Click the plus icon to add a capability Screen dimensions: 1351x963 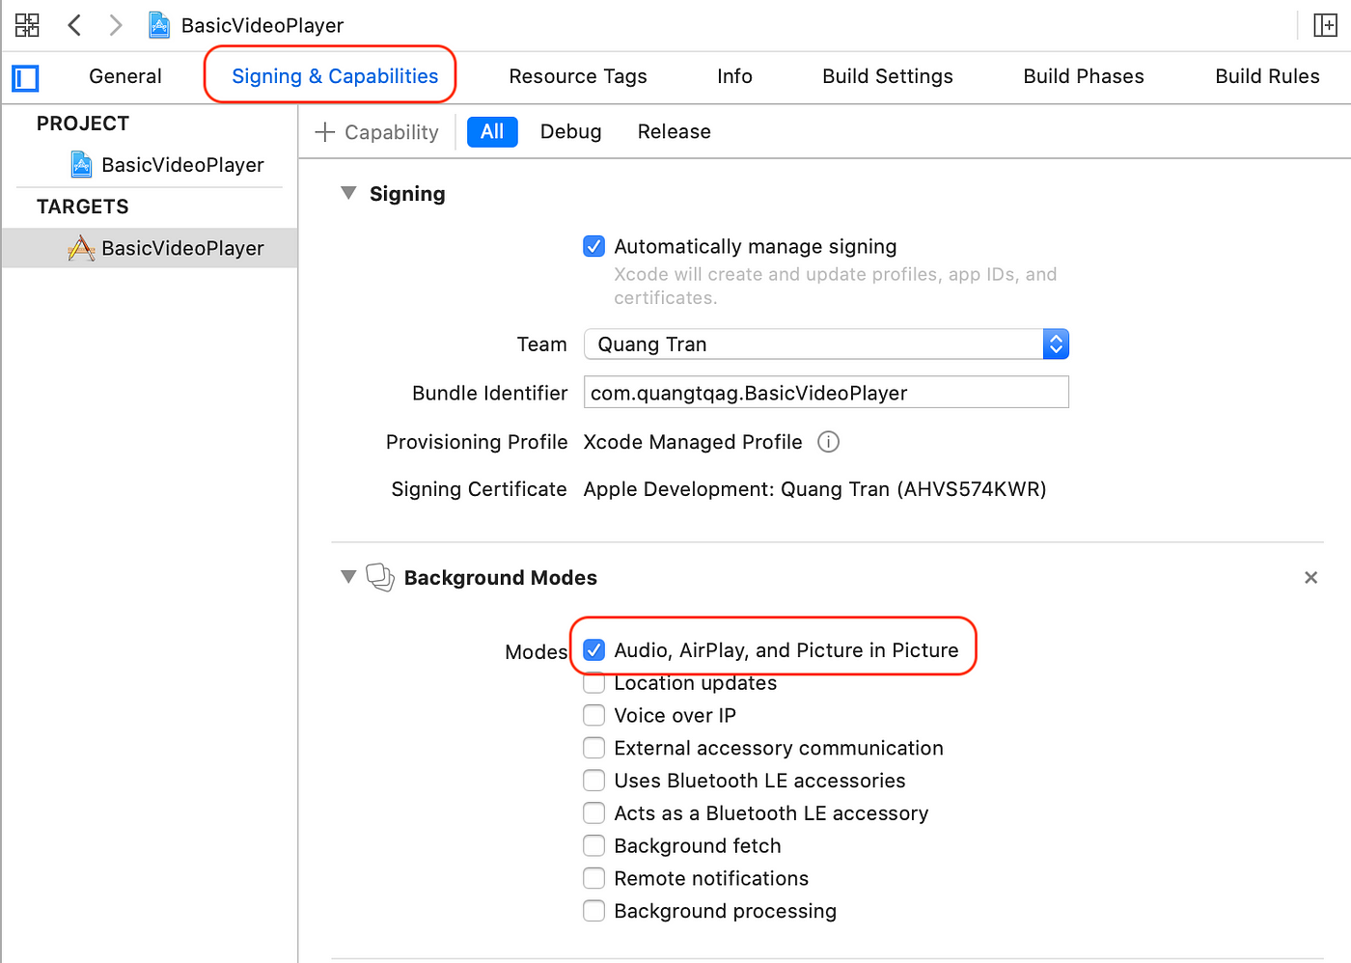(325, 132)
